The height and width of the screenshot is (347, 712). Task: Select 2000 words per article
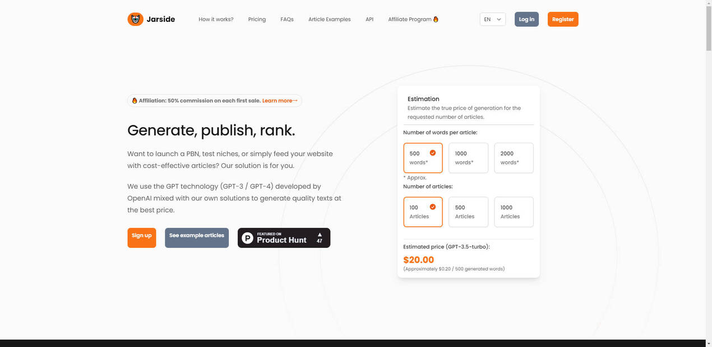514,158
